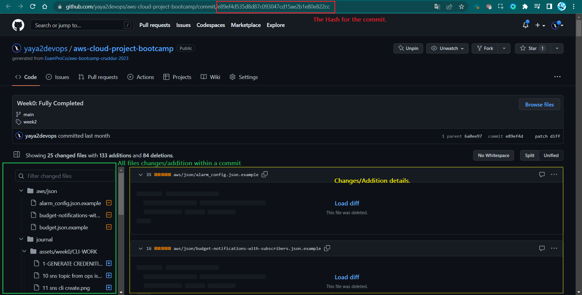582x295 pixels.
Task: Toggle the file tree sidebar icon
Action: (17, 155)
